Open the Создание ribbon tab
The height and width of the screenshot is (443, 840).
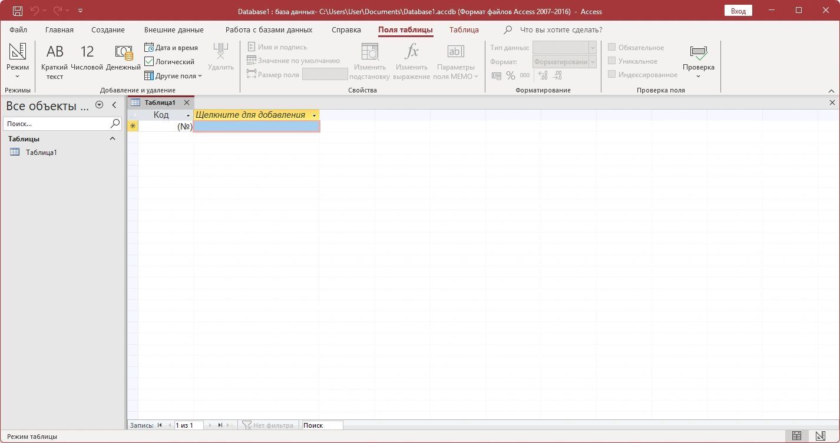click(108, 29)
